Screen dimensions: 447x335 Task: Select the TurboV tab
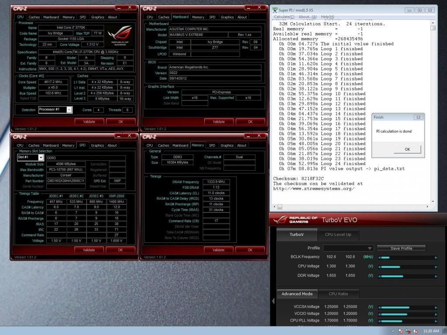(296, 235)
